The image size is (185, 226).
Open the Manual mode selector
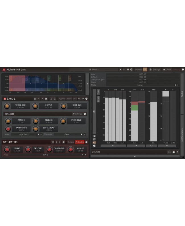pyautogui.click(x=140, y=85)
